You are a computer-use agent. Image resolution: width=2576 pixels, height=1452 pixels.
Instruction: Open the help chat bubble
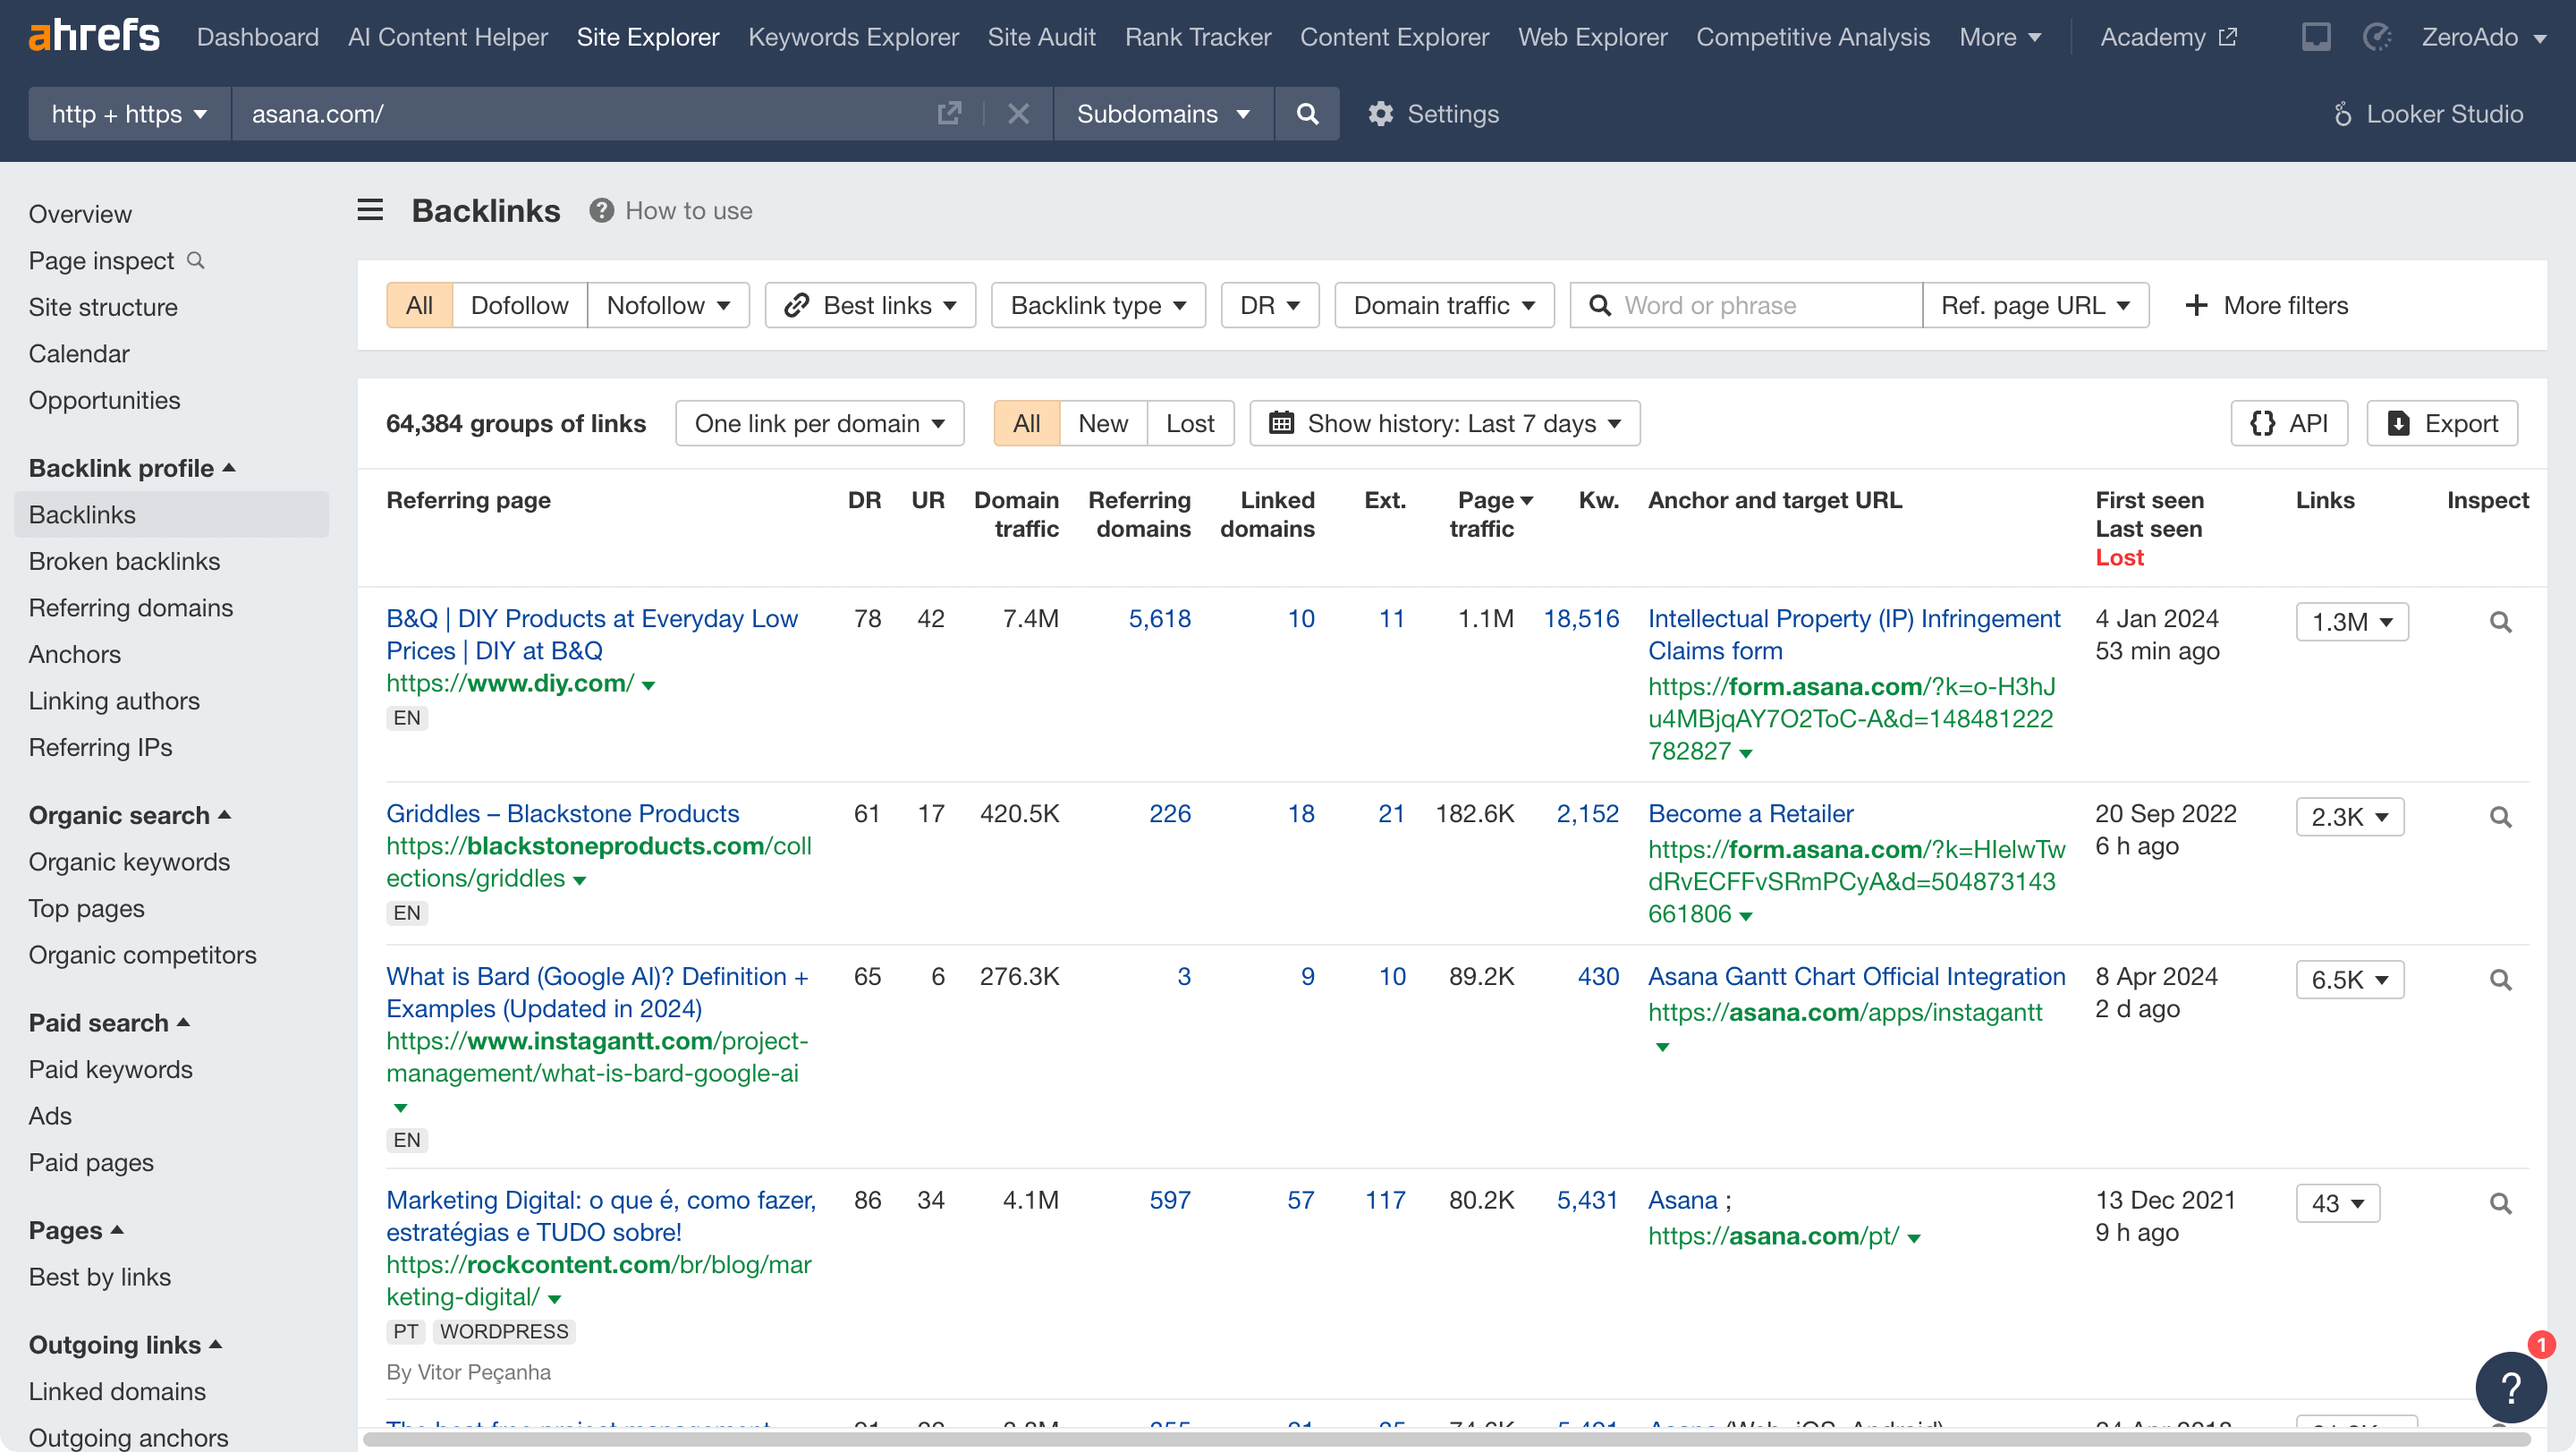coord(2510,1387)
